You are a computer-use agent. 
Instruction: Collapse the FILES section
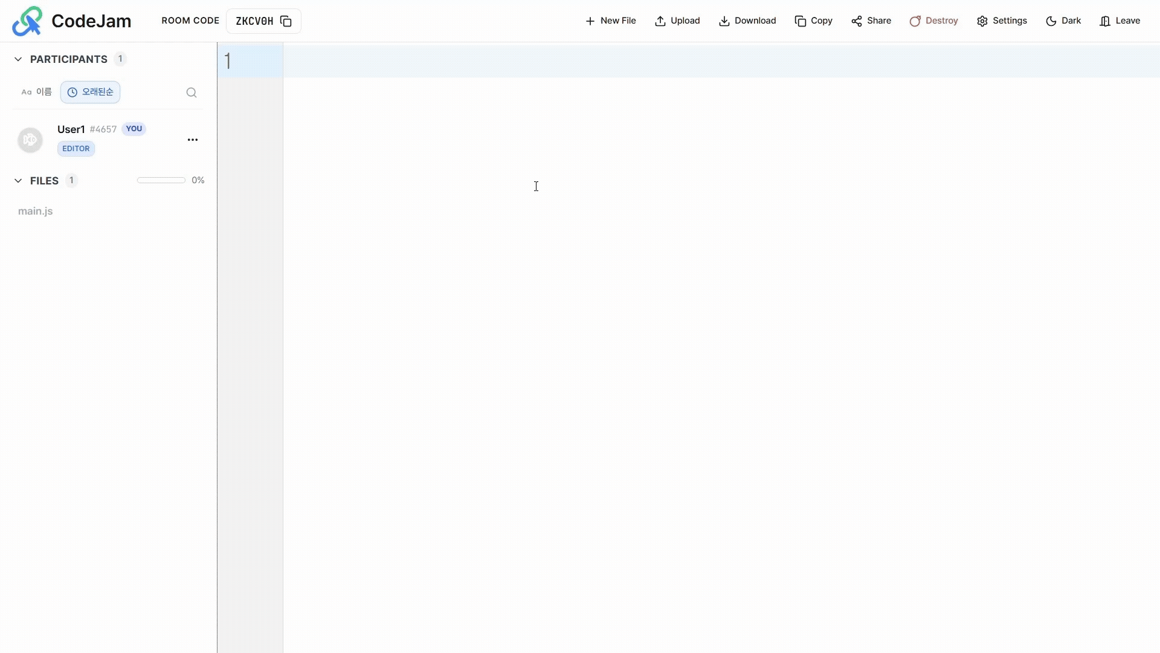click(x=18, y=181)
